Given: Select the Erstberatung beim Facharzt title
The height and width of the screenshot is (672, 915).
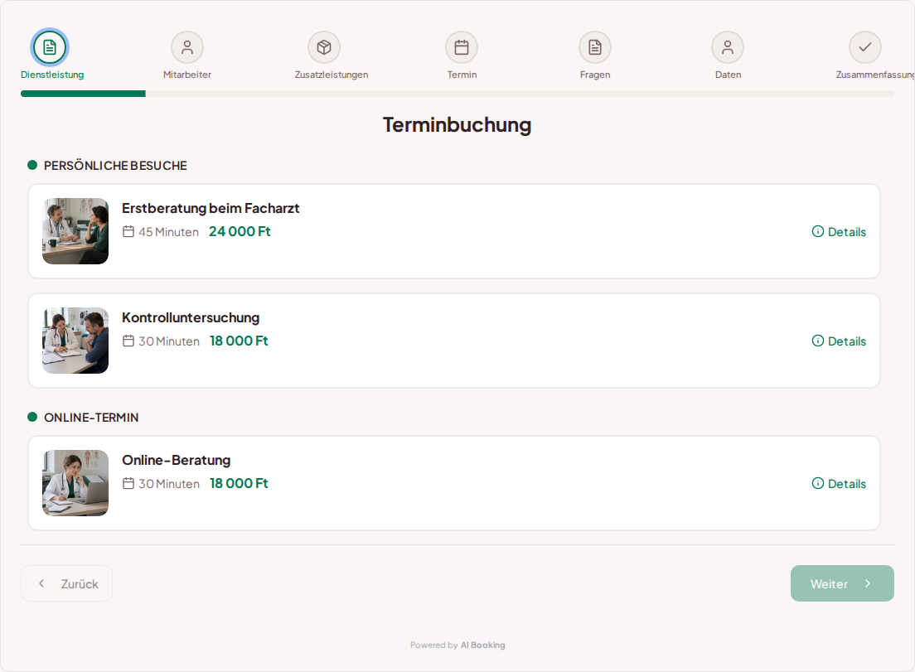Looking at the screenshot, I should tap(211, 208).
